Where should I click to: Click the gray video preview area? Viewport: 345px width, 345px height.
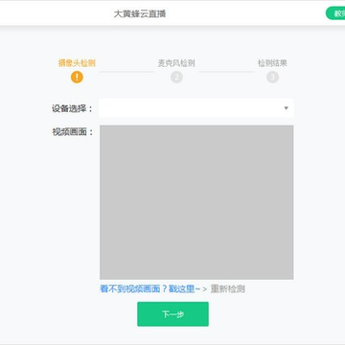click(x=196, y=202)
